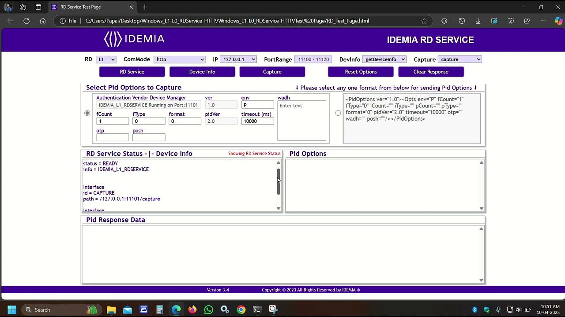Open Terminal from taskbar

[x=257, y=310]
